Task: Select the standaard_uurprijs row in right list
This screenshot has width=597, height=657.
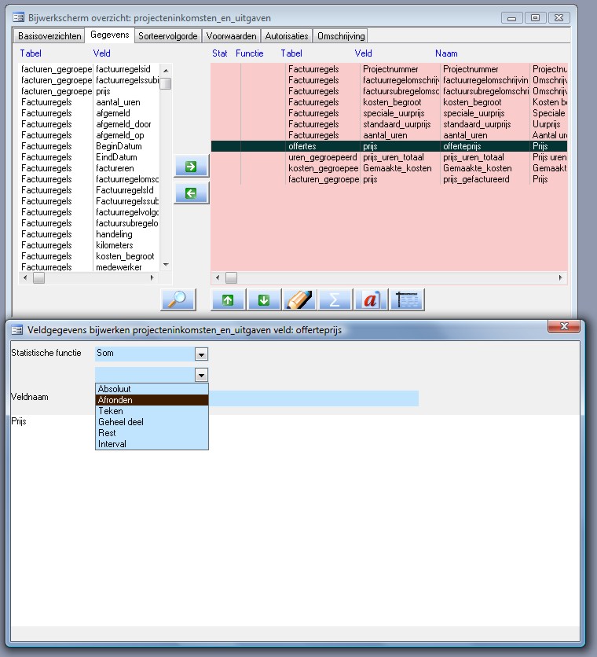Action: coord(389,124)
